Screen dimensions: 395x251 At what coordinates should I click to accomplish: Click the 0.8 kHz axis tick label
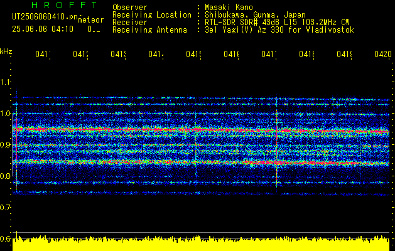pyautogui.click(x=6, y=176)
